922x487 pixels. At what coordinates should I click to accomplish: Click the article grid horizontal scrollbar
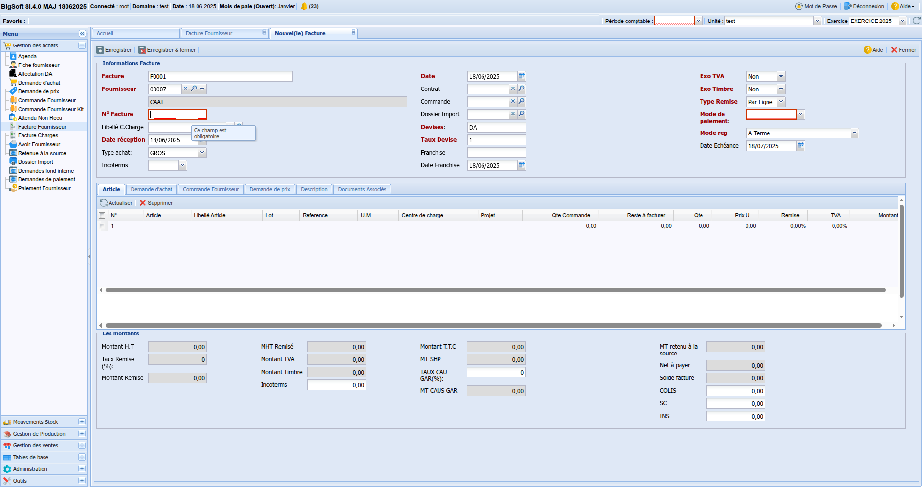pos(495,290)
